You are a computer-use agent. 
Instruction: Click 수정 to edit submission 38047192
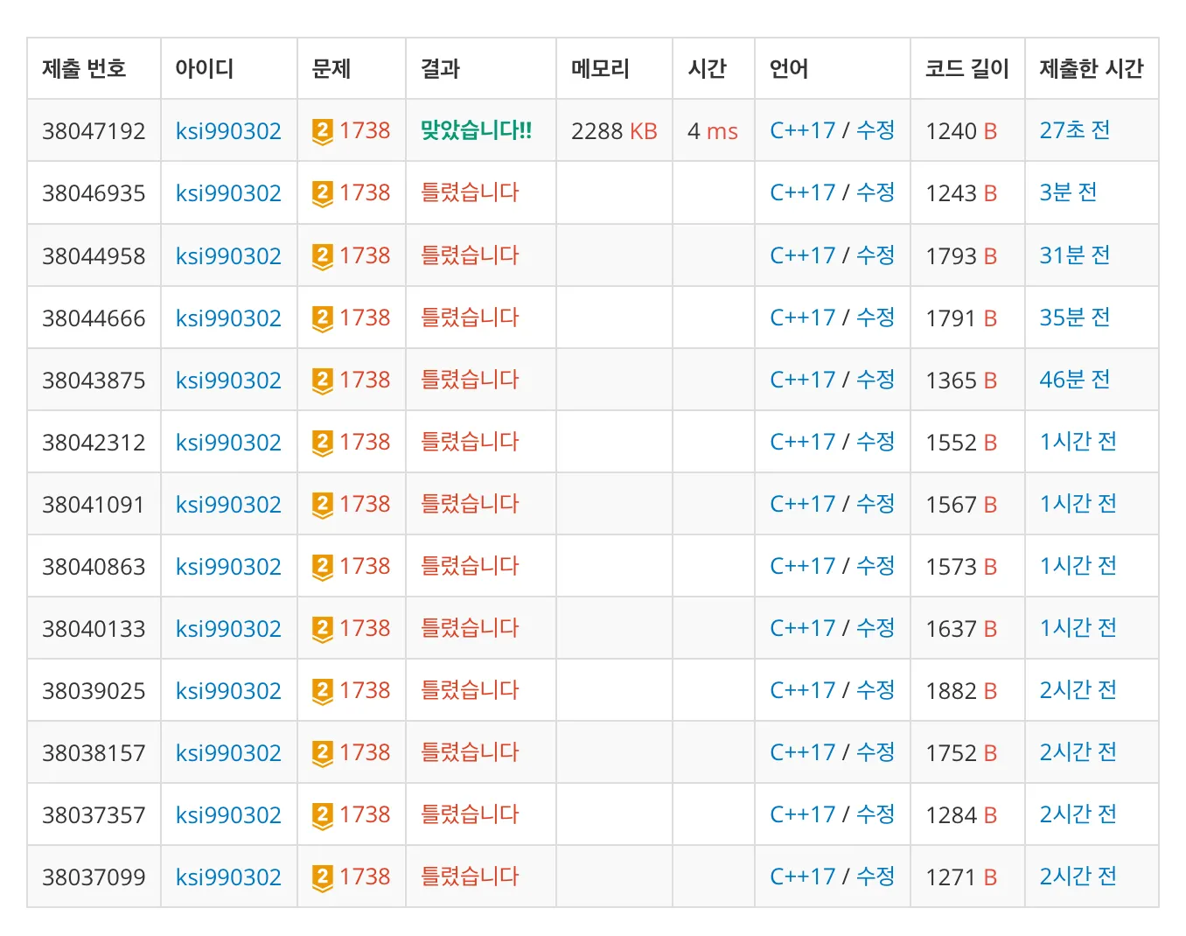pyautogui.click(x=876, y=131)
